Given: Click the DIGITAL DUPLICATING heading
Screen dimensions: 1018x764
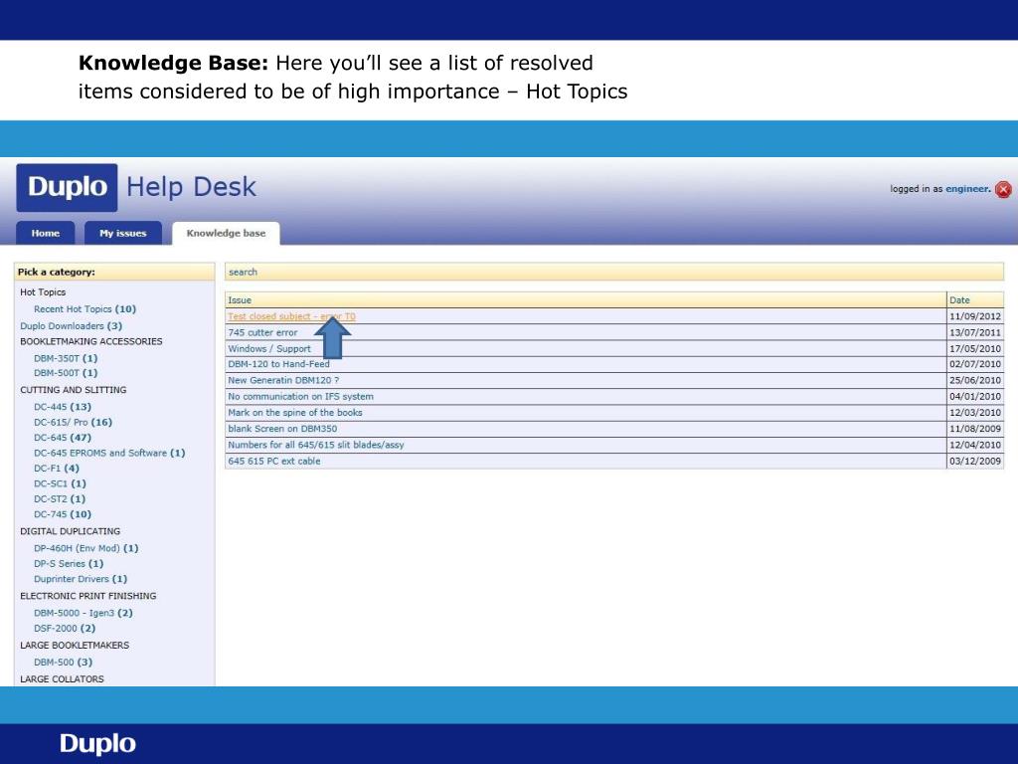Looking at the screenshot, I should click(x=71, y=531).
